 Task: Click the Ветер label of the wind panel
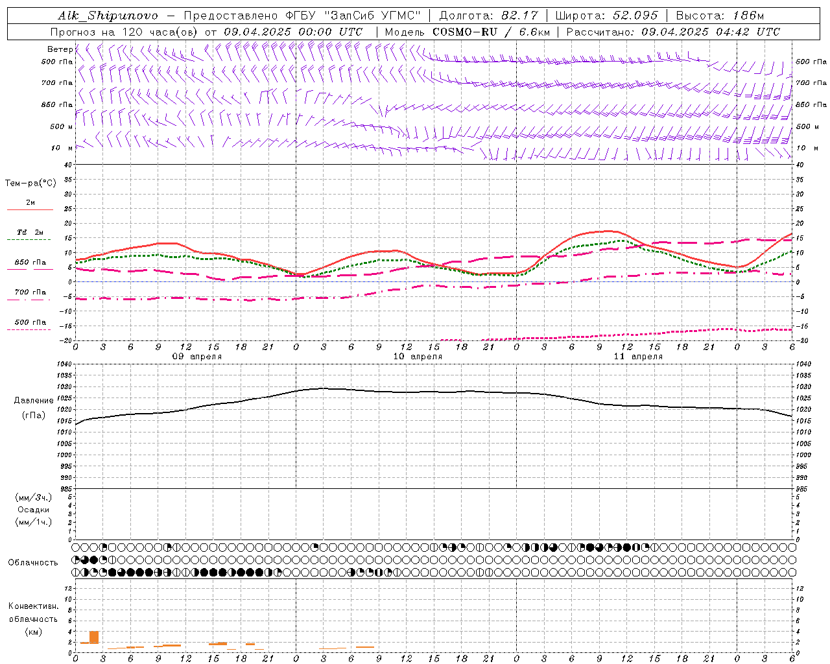[x=60, y=49]
